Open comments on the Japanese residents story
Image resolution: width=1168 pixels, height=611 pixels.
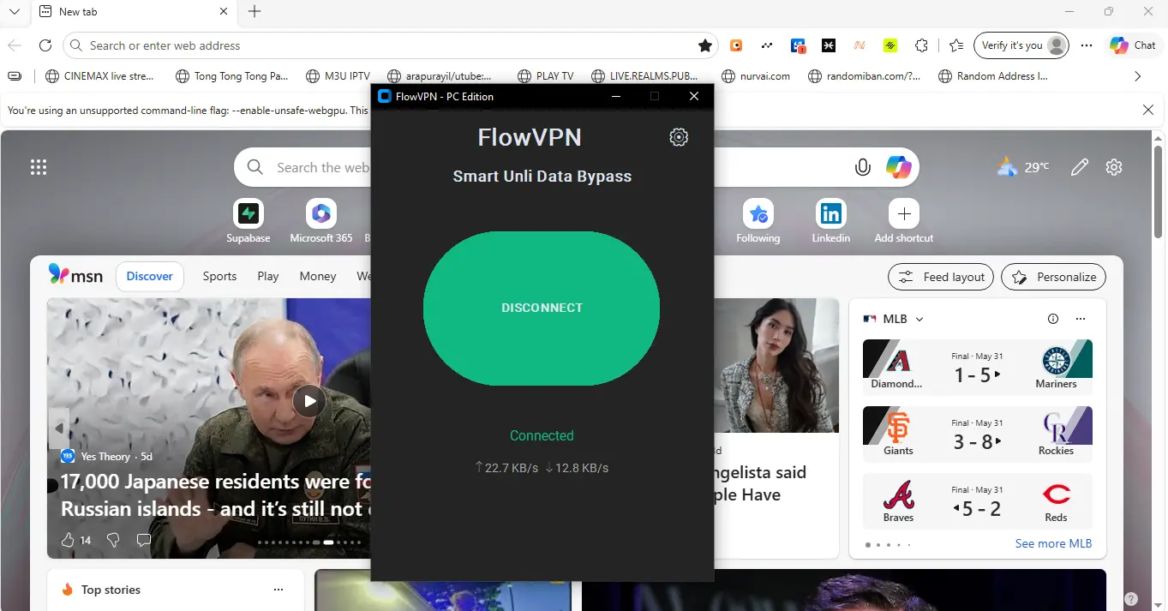[144, 540]
